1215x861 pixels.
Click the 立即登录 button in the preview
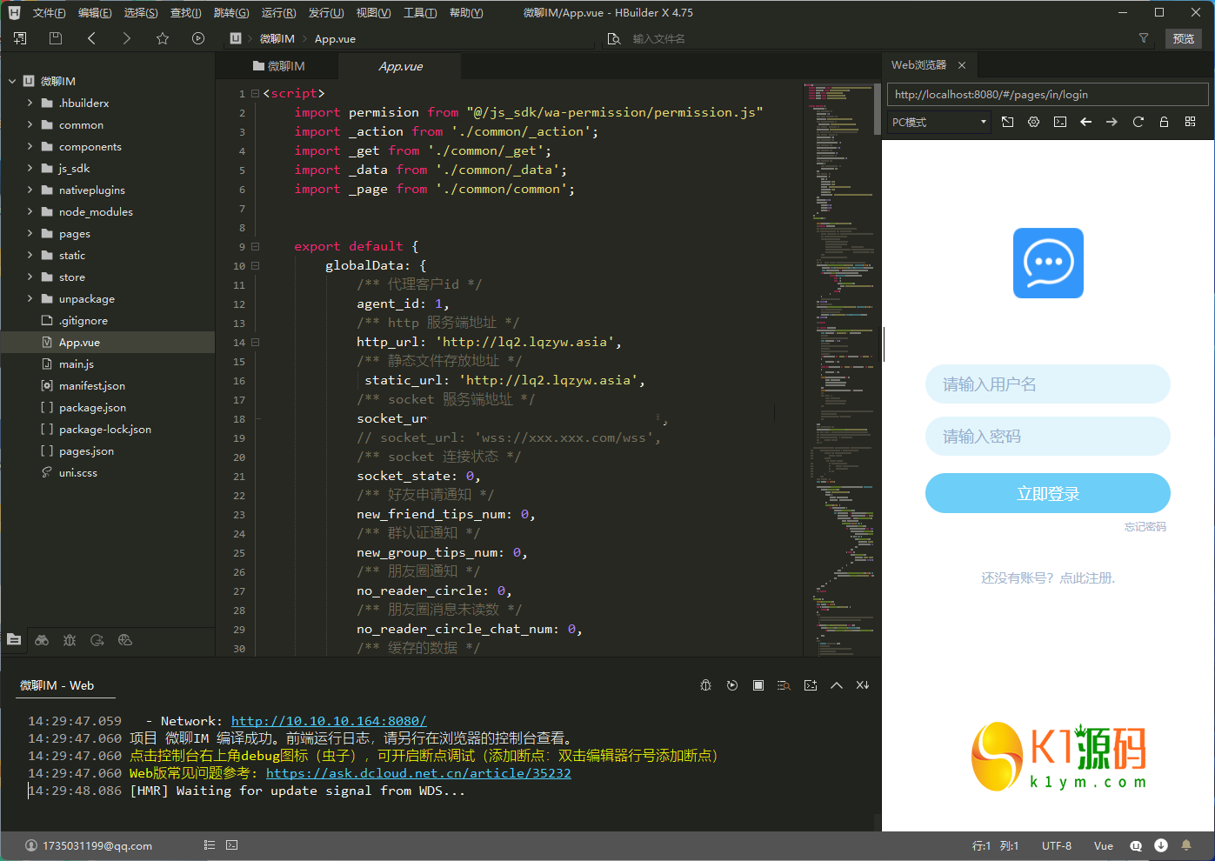click(x=1047, y=493)
